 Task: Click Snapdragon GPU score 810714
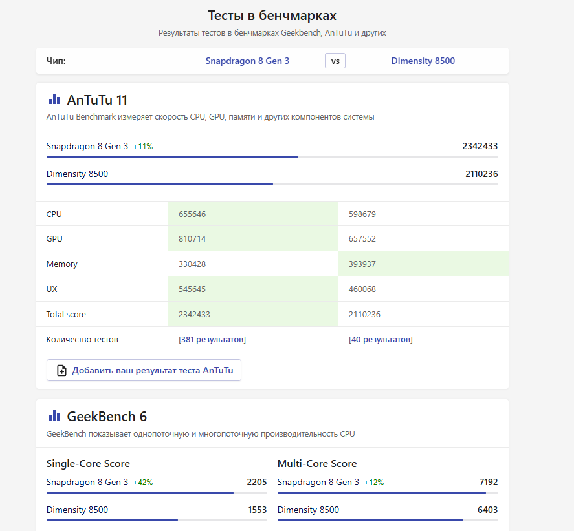coord(192,238)
